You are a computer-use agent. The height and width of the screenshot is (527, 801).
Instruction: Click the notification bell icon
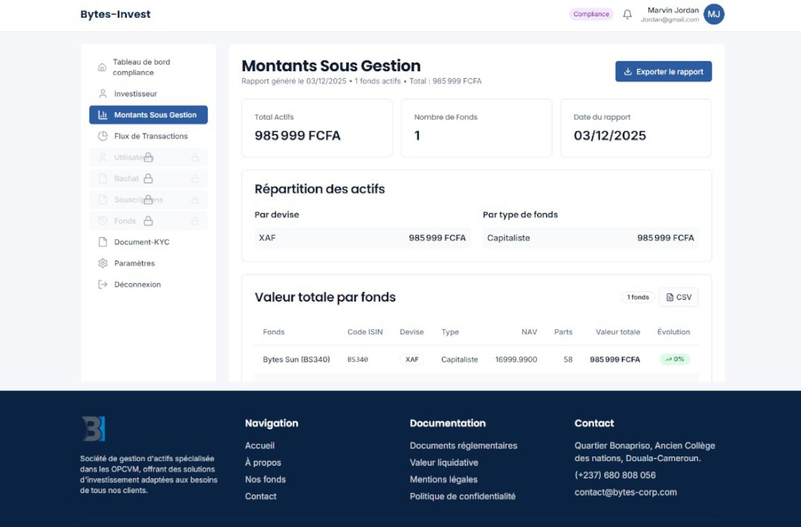(627, 14)
